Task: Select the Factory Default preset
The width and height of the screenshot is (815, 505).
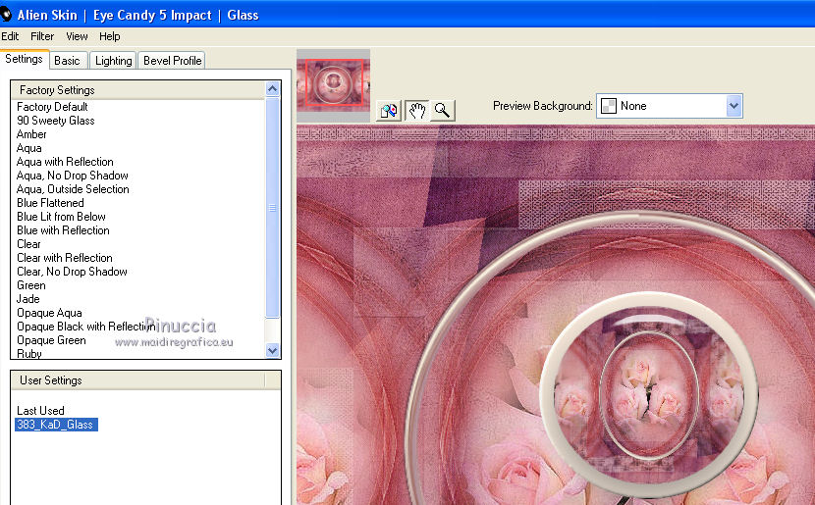Action: [52, 107]
